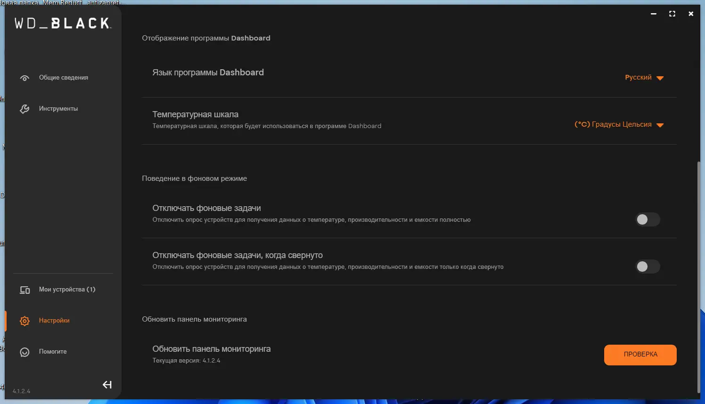The height and width of the screenshot is (404, 705).
Task: Click the Отключать фоновые задачи, когда свернуто title
Action: pos(238,255)
